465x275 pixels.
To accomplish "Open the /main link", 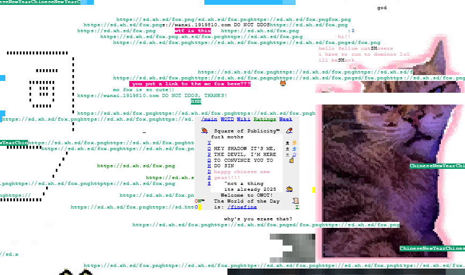I will [209, 119].
